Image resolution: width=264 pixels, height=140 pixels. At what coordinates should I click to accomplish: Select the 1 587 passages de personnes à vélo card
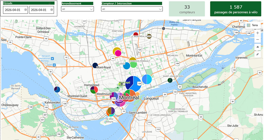pyautogui.click(x=236, y=9)
